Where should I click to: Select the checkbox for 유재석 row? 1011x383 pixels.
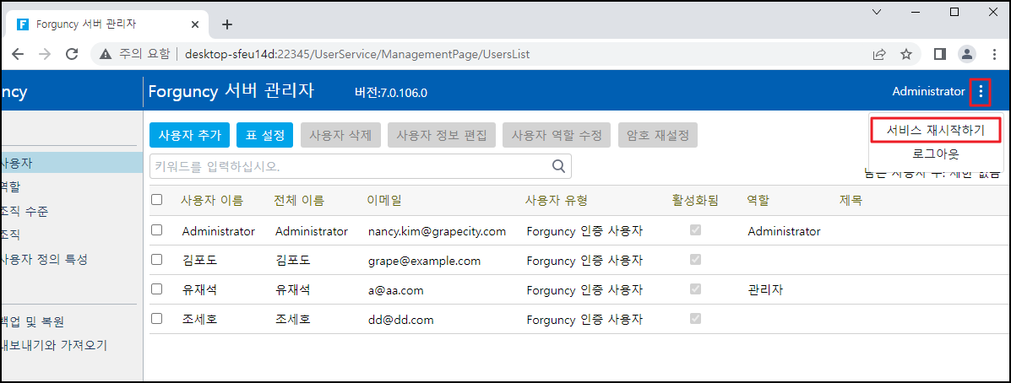pyautogui.click(x=156, y=289)
